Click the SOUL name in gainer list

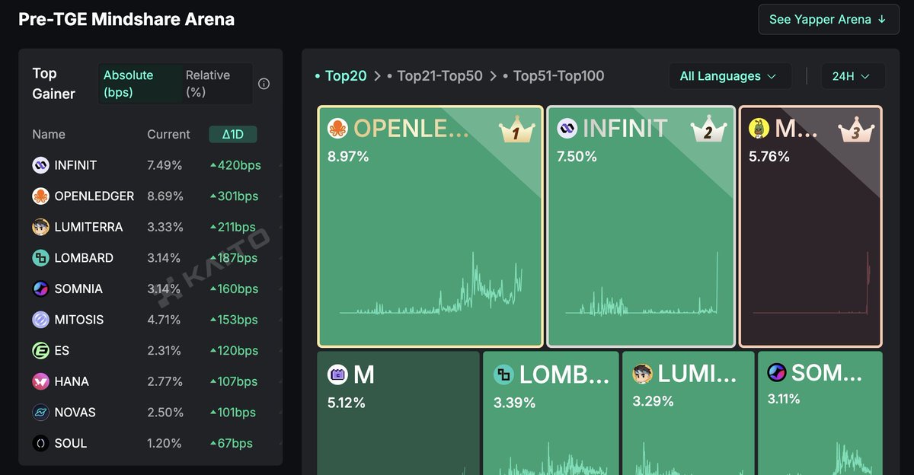tap(70, 443)
